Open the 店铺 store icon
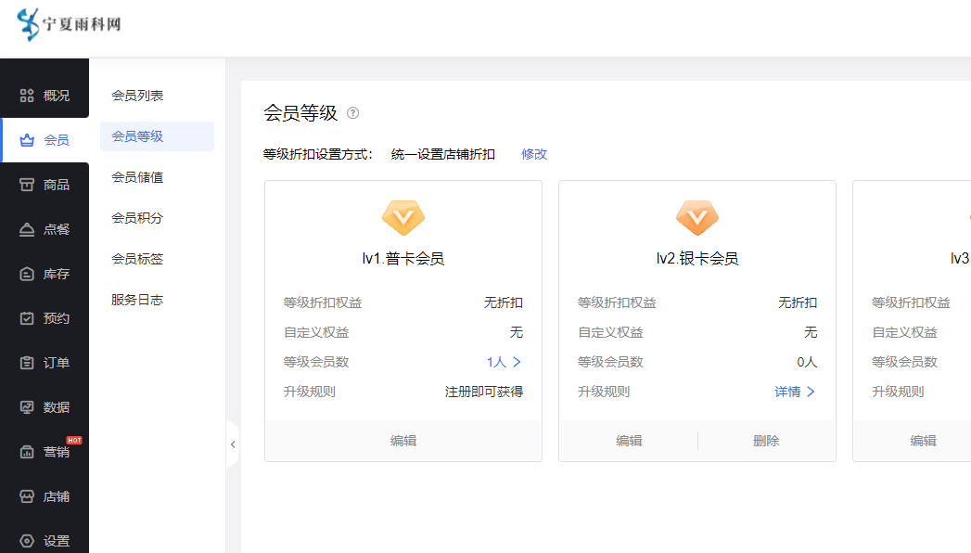The height and width of the screenshot is (553, 971). point(27,496)
